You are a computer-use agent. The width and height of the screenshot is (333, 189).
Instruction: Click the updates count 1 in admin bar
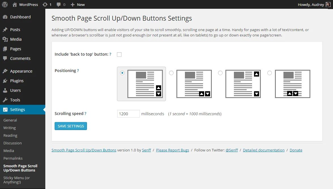[50, 5]
